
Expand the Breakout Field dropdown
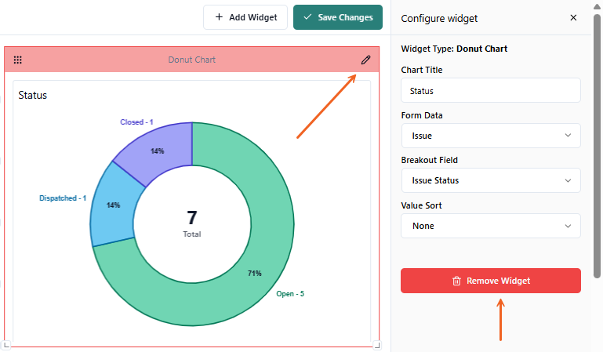490,180
